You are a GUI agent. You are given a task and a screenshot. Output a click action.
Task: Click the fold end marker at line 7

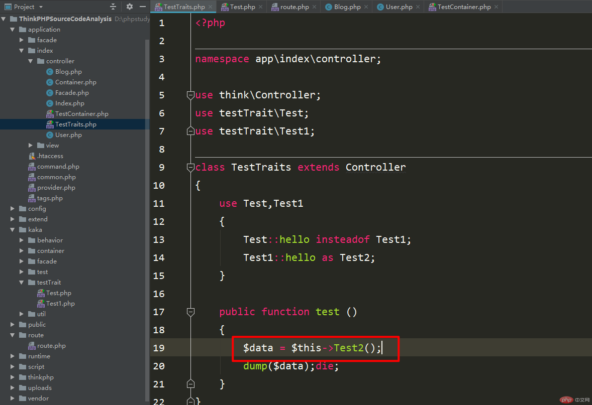(x=190, y=131)
